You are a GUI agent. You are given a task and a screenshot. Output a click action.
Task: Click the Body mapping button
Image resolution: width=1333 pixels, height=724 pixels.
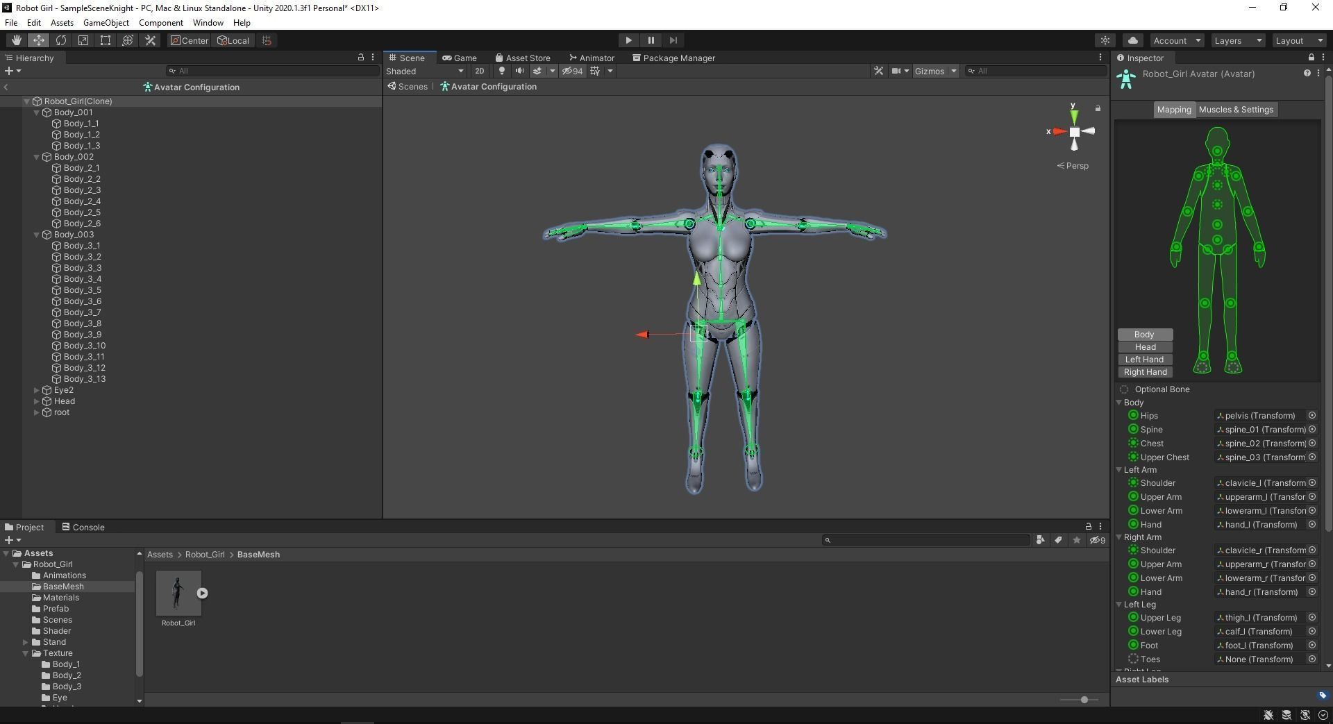pyautogui.click(x=1145, y=334)
